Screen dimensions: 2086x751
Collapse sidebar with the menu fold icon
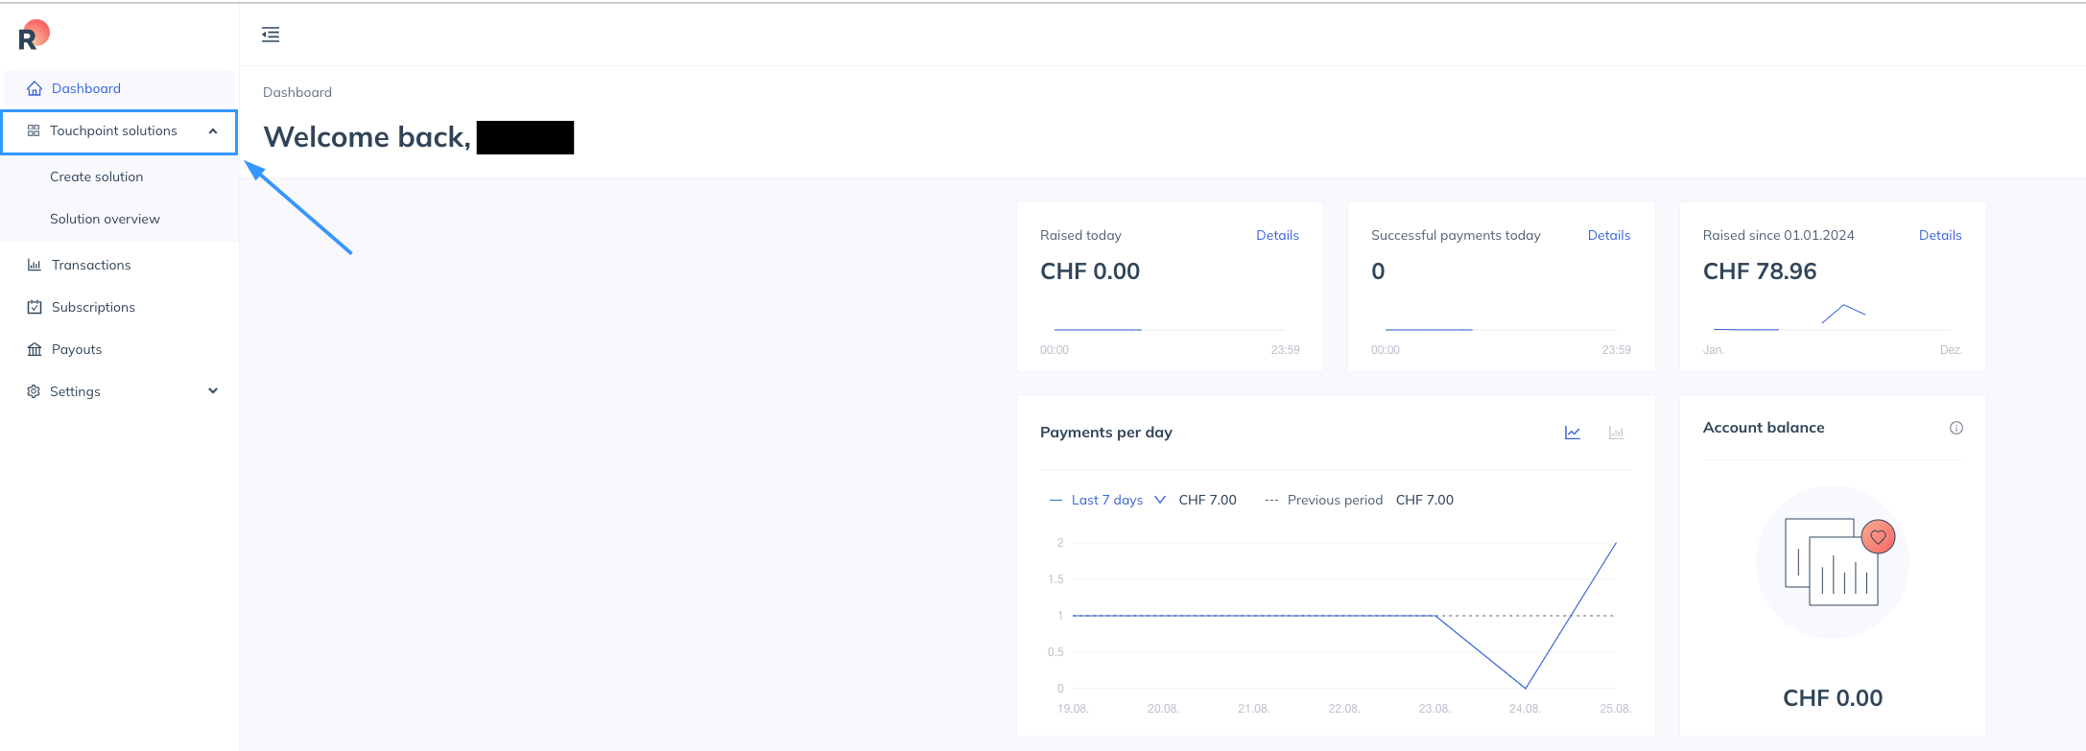pyautogui.click(x=271, y=35)
